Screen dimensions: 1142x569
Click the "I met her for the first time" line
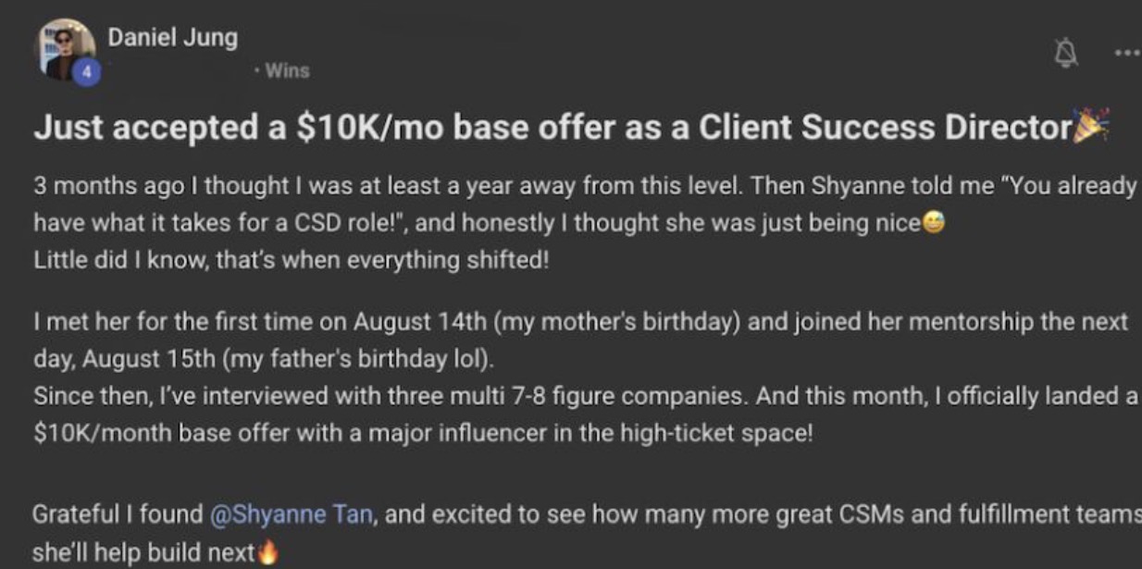click(580, 322)
